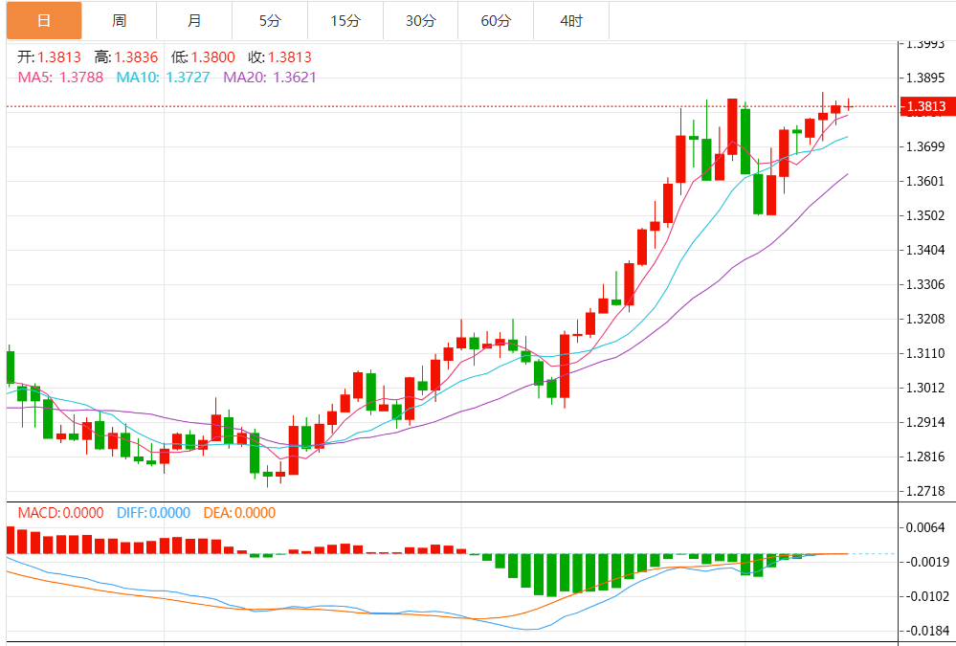This screenshot has width=956, height=646.
Task: Click the 1.3306 price axis label
Action: (925, 284)
